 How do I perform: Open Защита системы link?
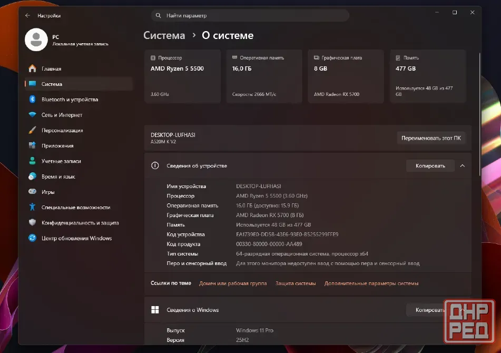point(296,283)
